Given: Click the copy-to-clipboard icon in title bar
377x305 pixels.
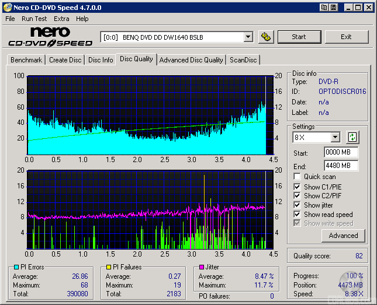Looking at the screenshot, I should pos(324,8).
